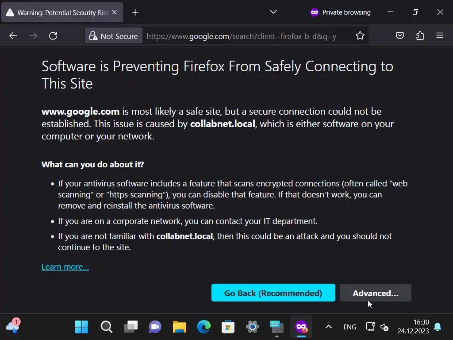Click the Not Secure lock indicator
This screenshot has width=453, height=340.
click(114, 36)
